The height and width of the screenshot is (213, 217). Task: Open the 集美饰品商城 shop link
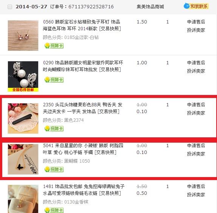click(150, 7)
